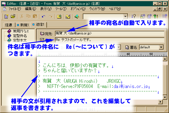The height and width of the screenshot is (113, 169).
Task: Click the subject field with Re: テストのメールです。
Action: point(110,40)
